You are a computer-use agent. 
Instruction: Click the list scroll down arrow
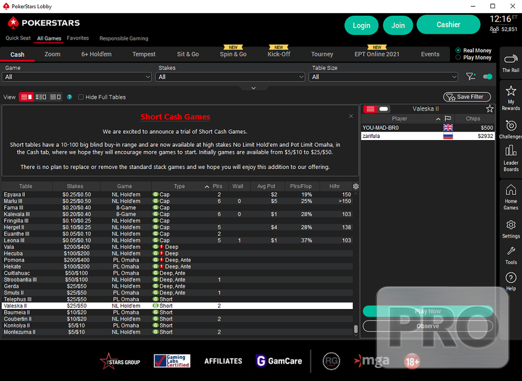click(x=356, y=335)
